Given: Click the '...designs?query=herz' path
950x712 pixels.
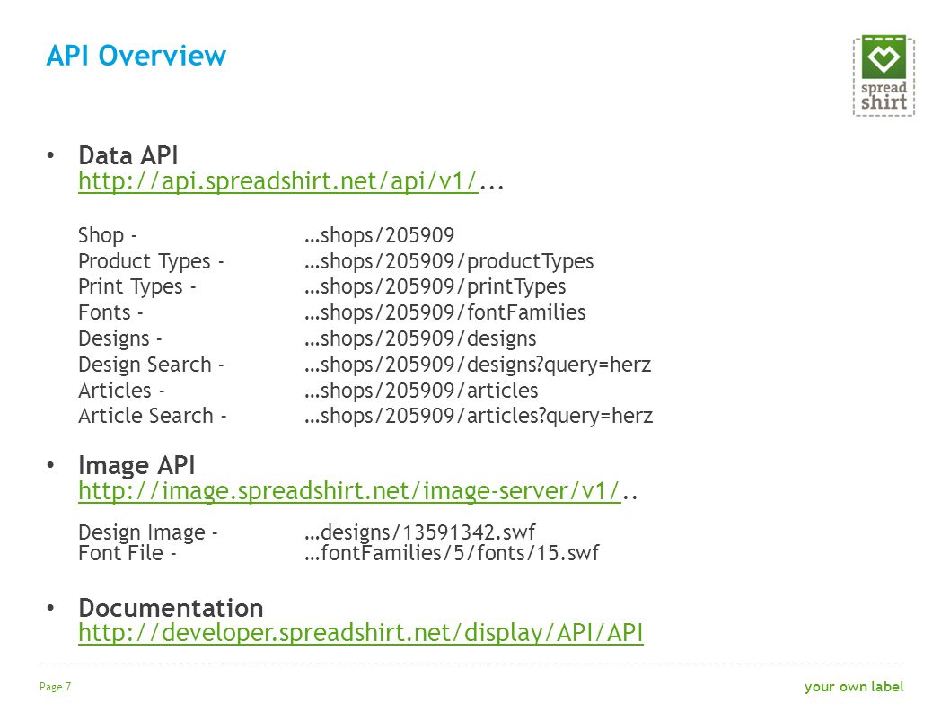Looking at the screenshot, I should (x=478, y=365).
